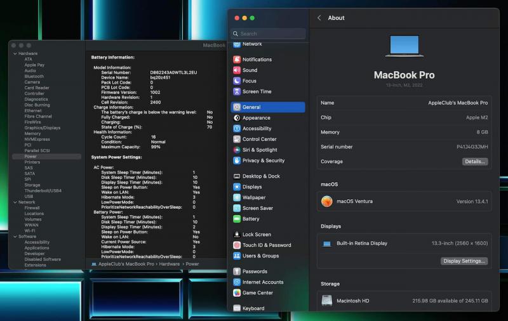
Task: Click the computer Name row value
Action: pyautogui.click(x=458, y=103)
